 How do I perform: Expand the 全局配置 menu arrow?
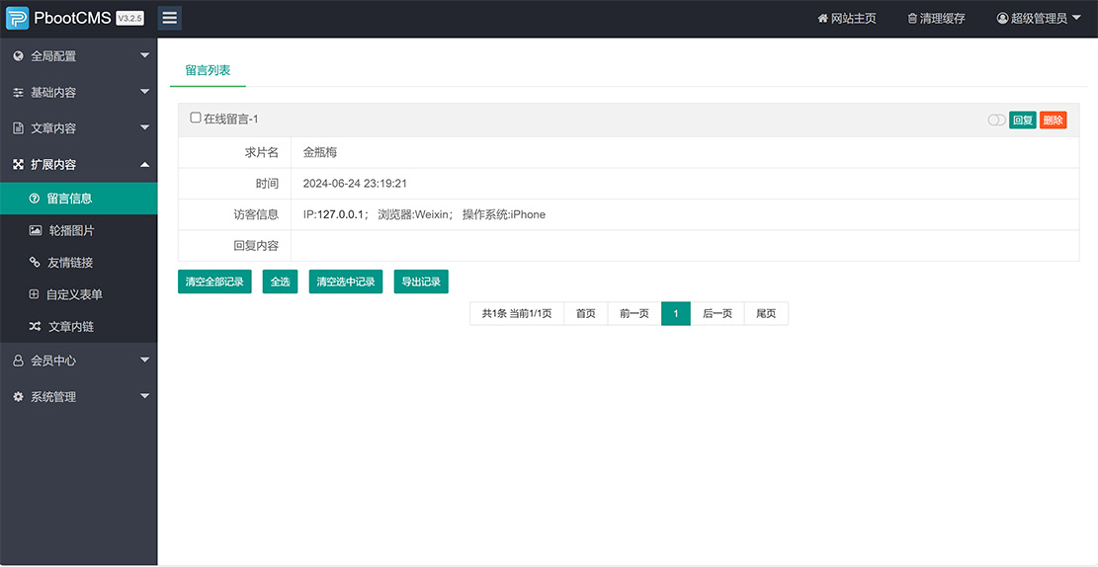(x=145, y=55)
